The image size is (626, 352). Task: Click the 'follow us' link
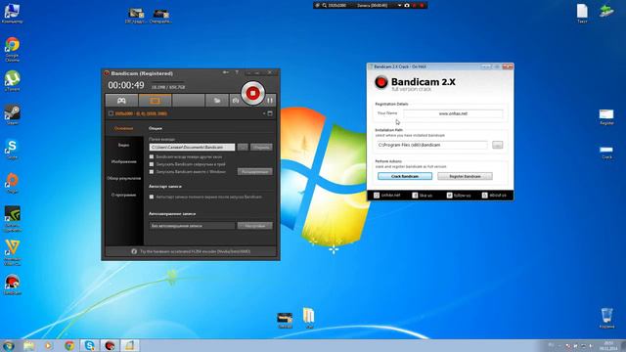(459, 196)
